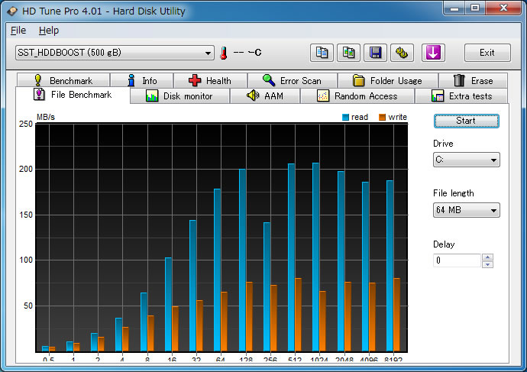
Task: Click the orange write bar at 8192
Action: click(x=396, y=315)
